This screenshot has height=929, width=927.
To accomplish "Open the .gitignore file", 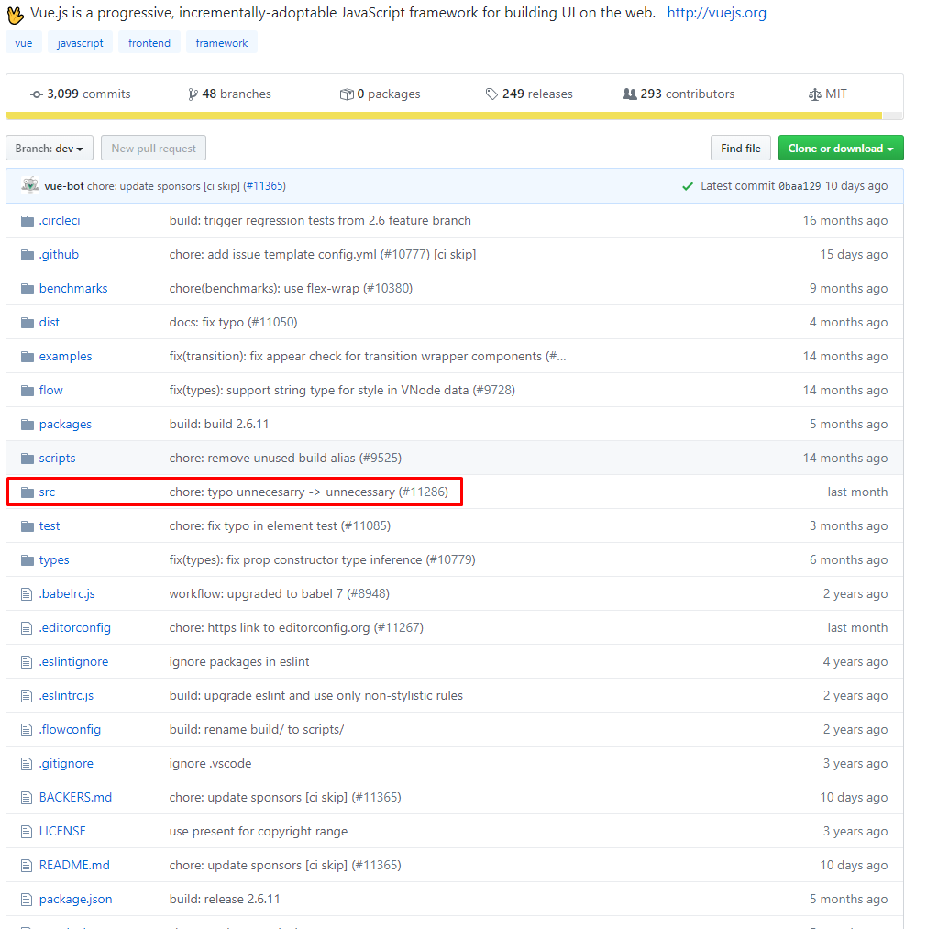I will pyautogui.click(x=66, y=764).
